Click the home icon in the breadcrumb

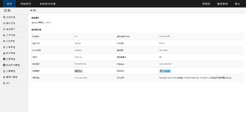click(31, 10)
